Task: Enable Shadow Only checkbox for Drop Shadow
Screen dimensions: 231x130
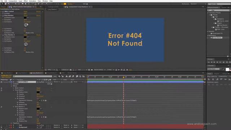Action: tap(25, 33)
